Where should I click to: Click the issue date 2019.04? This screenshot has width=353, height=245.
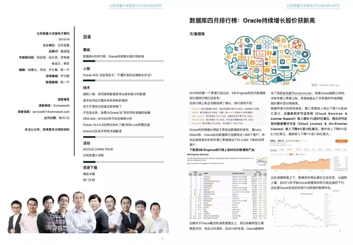[64, 40]
